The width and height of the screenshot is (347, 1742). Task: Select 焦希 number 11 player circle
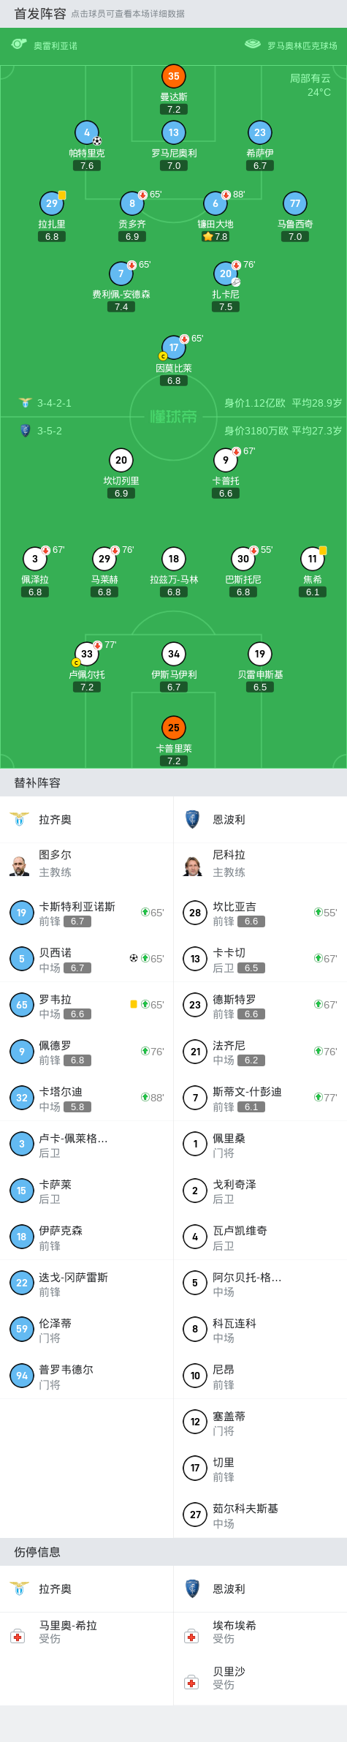point(313,559)
